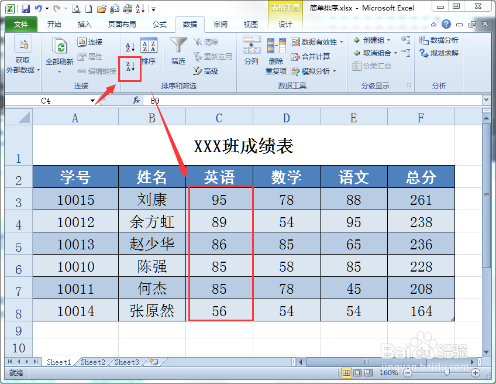Screen dimensions: 496x384
Task: Open the 分级显示 dialog launcher
Action: [x=409, y=85]
